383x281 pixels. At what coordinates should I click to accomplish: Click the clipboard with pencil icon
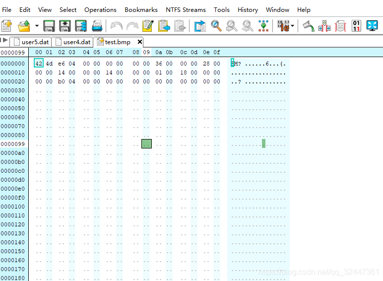(x=148, y=26)
